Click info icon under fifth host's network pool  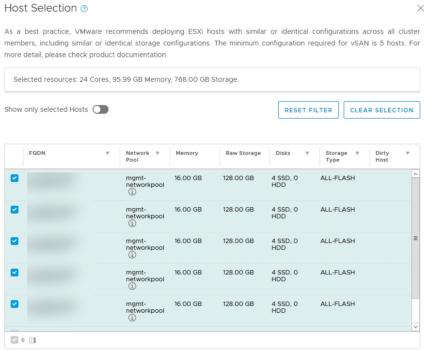(132, 318)
